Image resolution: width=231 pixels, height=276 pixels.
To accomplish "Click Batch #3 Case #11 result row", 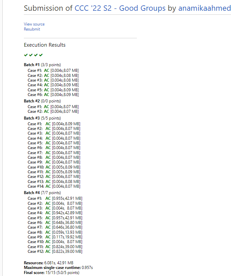I will [x=54, y=172].
